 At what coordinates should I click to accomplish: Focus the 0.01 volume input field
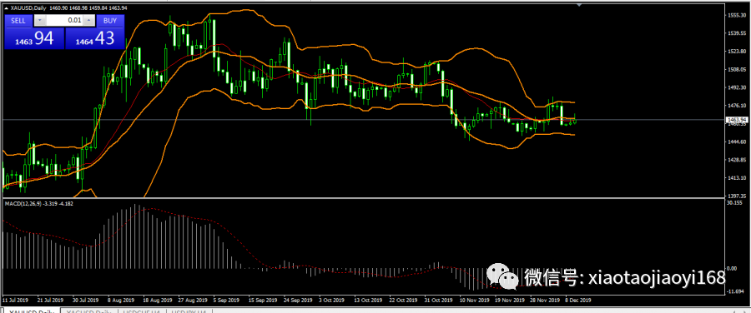pyautogui.click(x=65, y=21)
